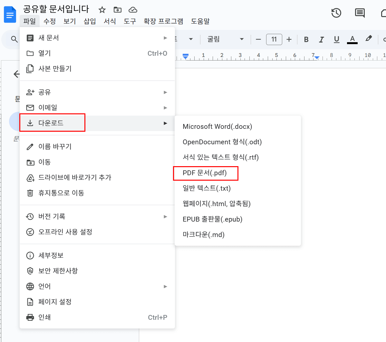Click the font size field showing 11
Viewport: 386px width, 342px height.
pyautogui.click(x=274, y=39)
